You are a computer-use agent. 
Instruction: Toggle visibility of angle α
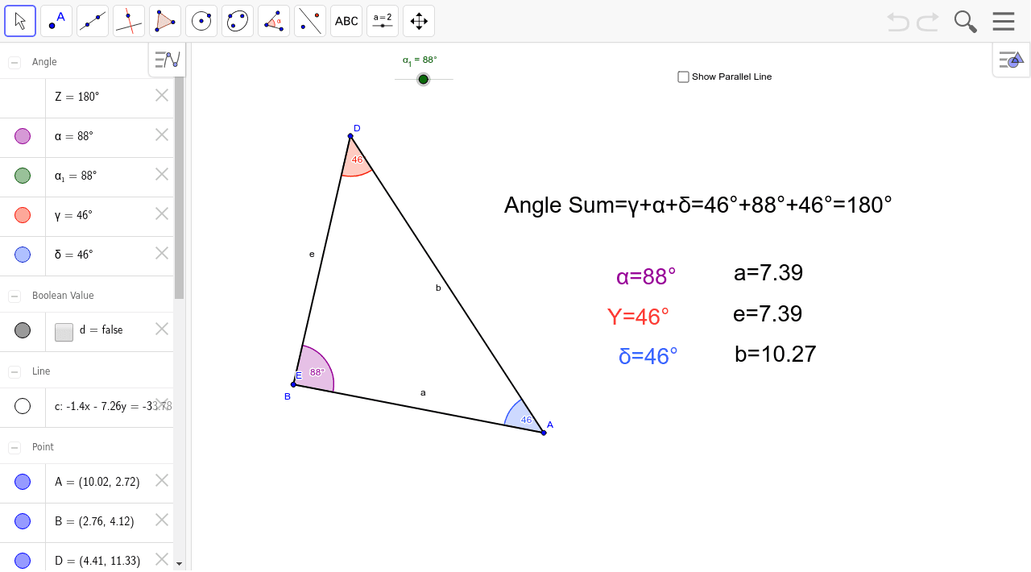pyautogui.click(x=23, y=136)
